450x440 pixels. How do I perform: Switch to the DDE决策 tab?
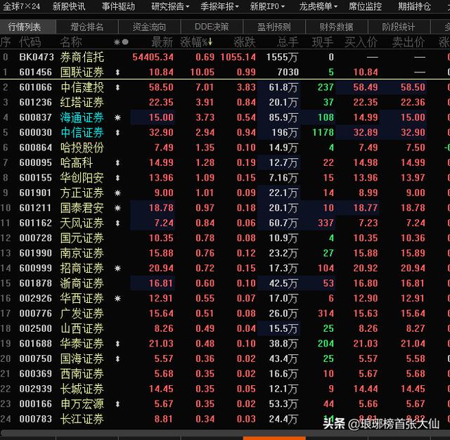[212, 27]
